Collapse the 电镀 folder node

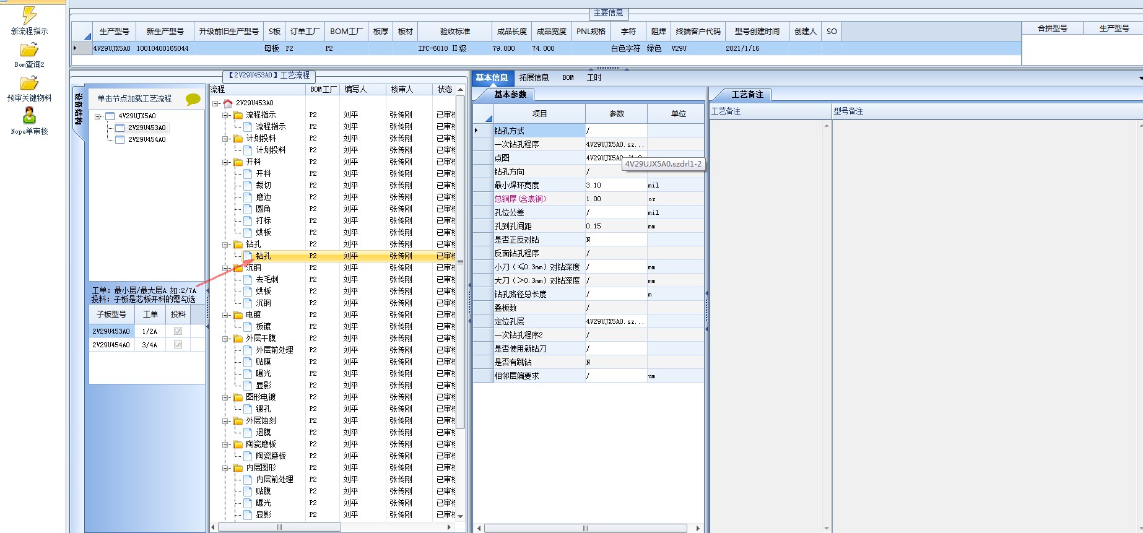pyautogui.click(x=225, y=314)
